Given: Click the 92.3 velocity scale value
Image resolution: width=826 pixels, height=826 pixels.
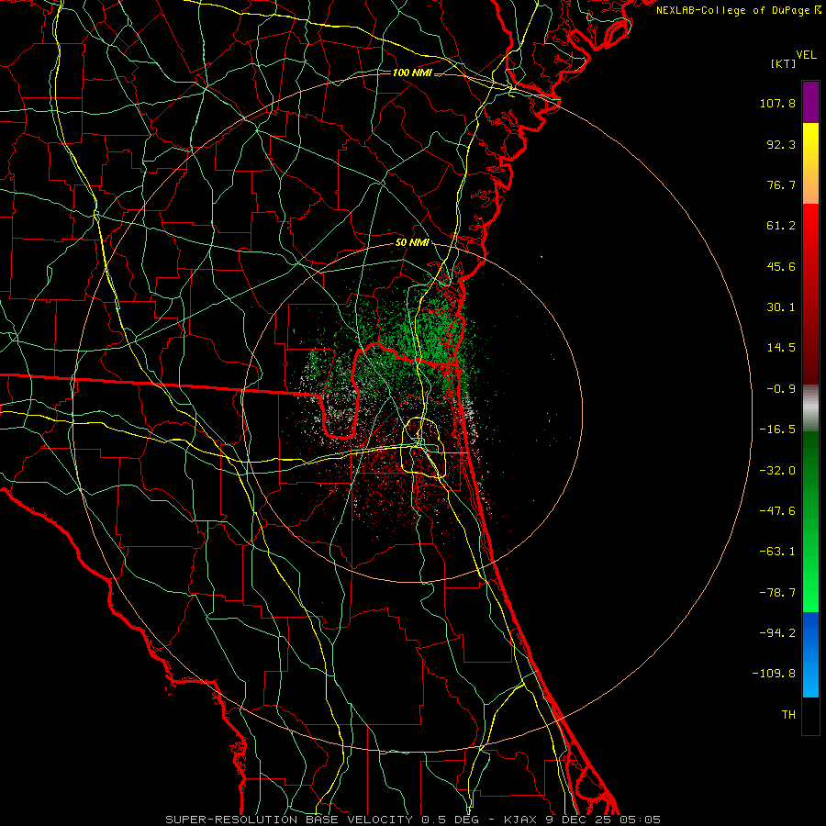Looking at the screenshot, I should [781, 144].
